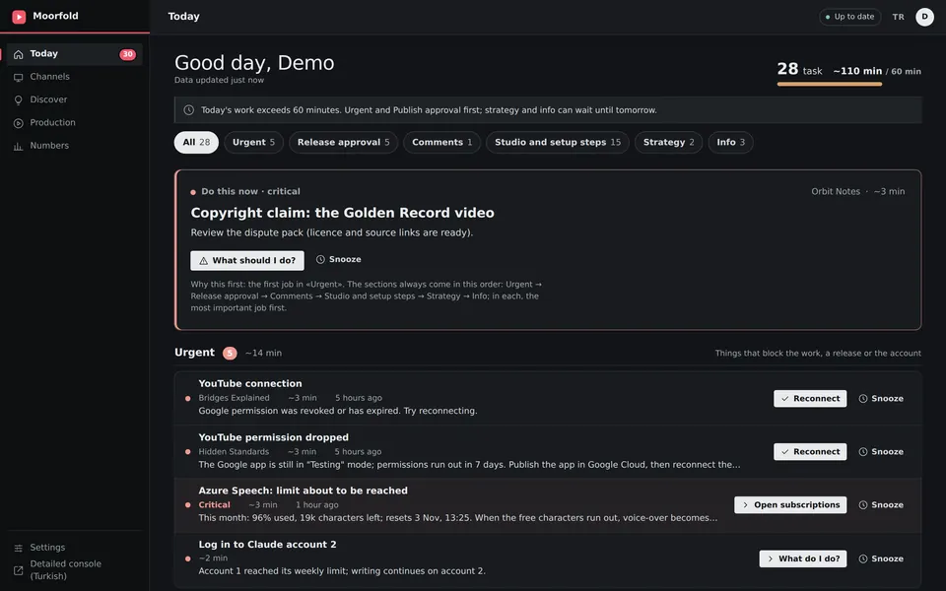Snooze the YouTube connection task
Screen dimensions: 946x591
(x=881, y=399)
